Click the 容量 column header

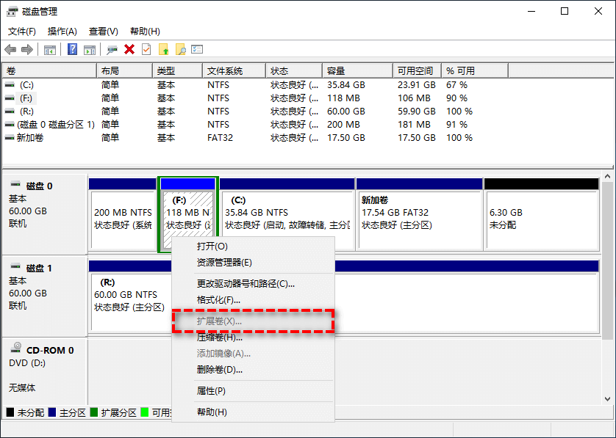(x=336, y=71)
